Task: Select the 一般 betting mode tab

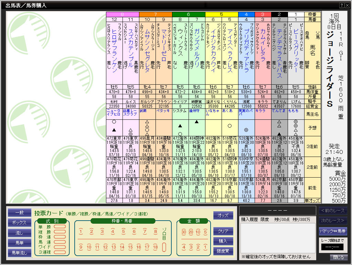Action: point(20,212)
